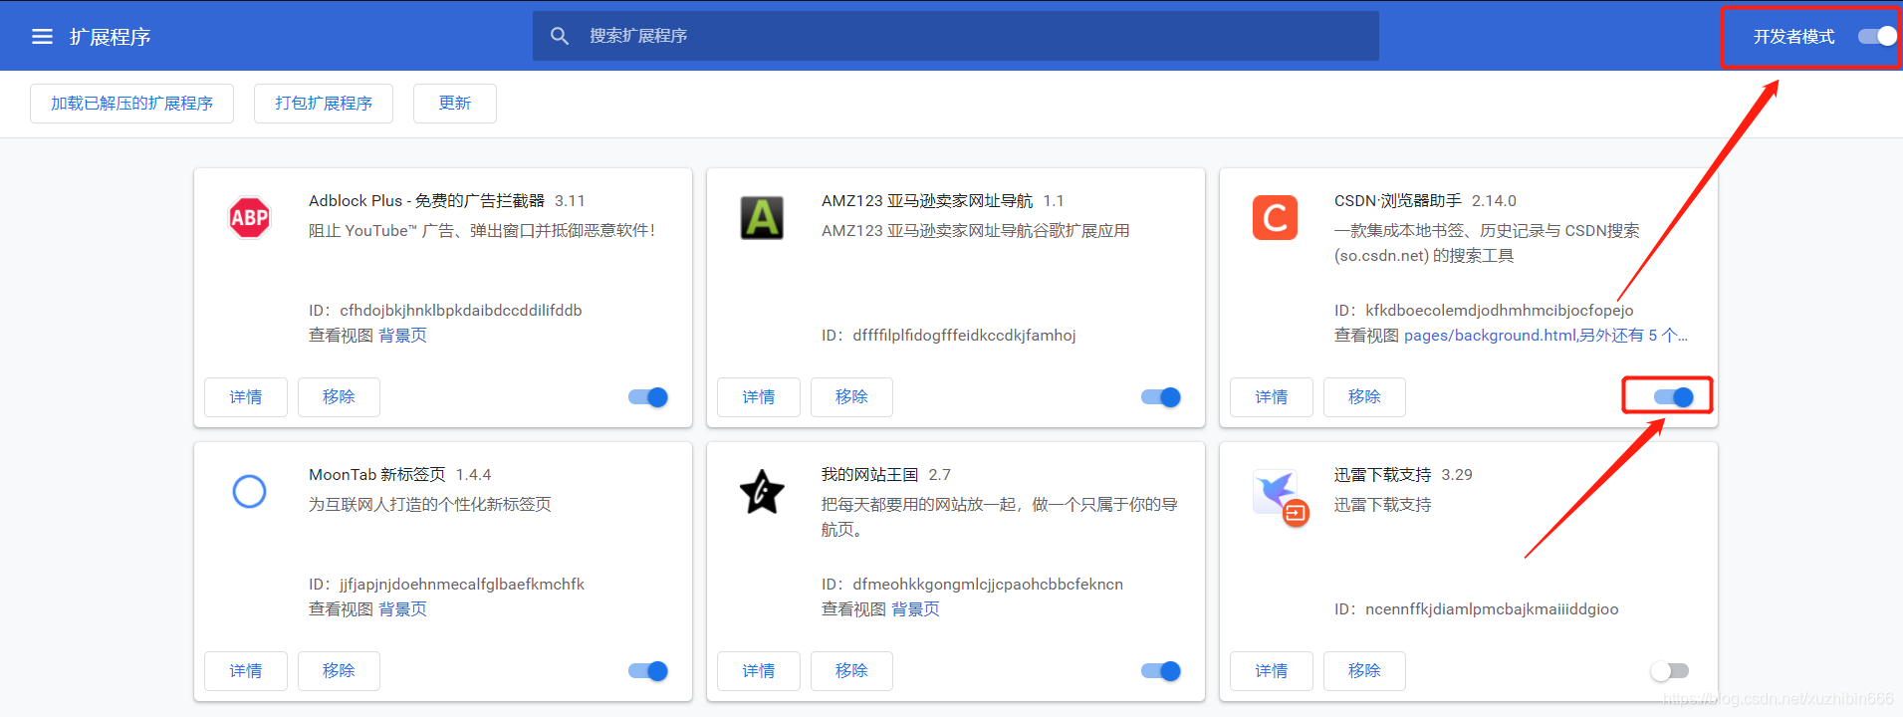
Task: Click 打包扩展程序 button
Action: click(x=324, y=104)
